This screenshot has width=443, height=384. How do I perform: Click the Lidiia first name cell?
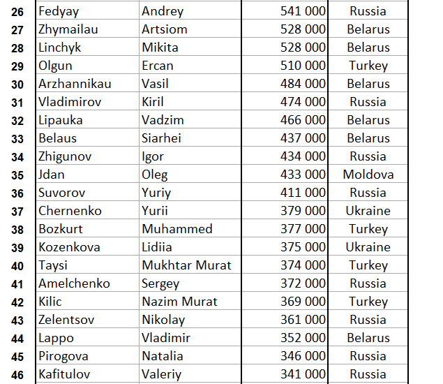[x=157, y=247]
